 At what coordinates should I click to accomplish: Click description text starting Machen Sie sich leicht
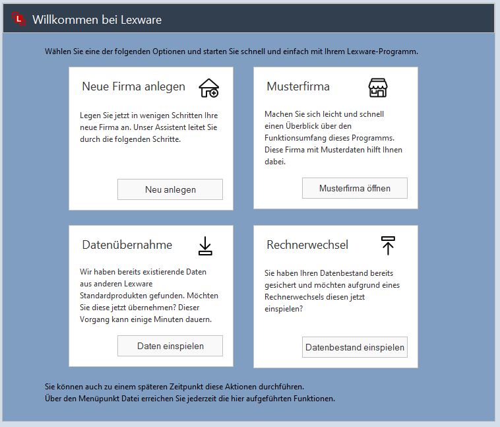[333, 137]
